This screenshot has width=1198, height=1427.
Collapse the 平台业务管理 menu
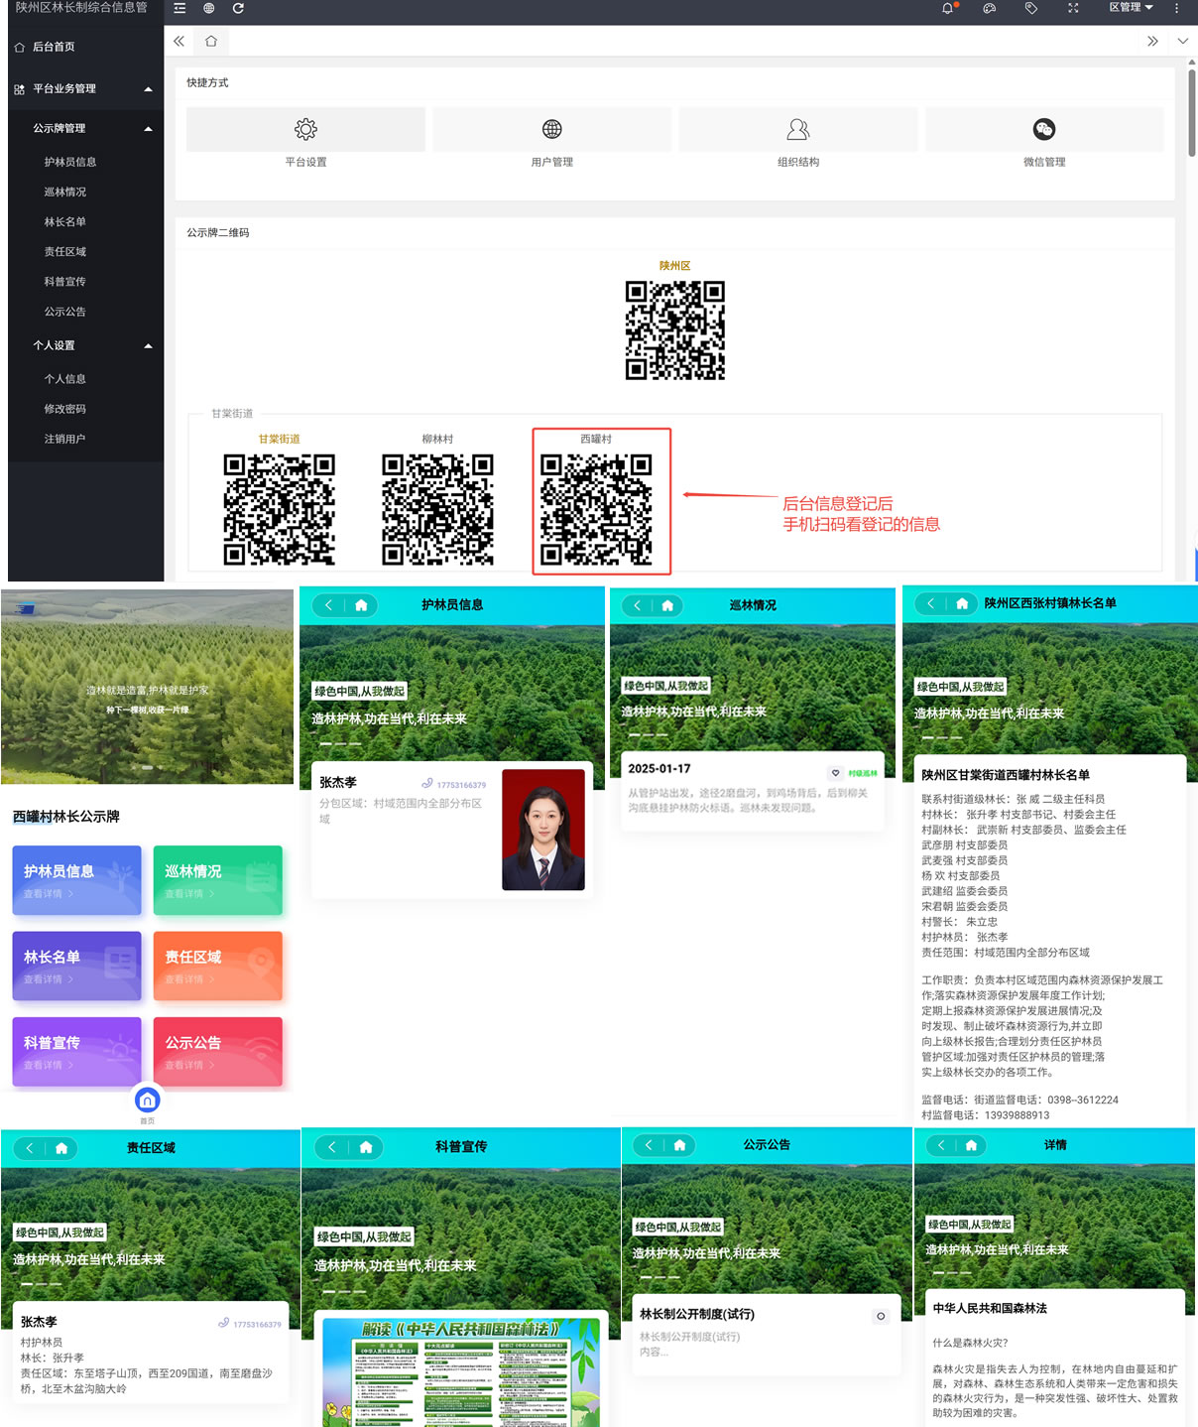coord(85,88)
